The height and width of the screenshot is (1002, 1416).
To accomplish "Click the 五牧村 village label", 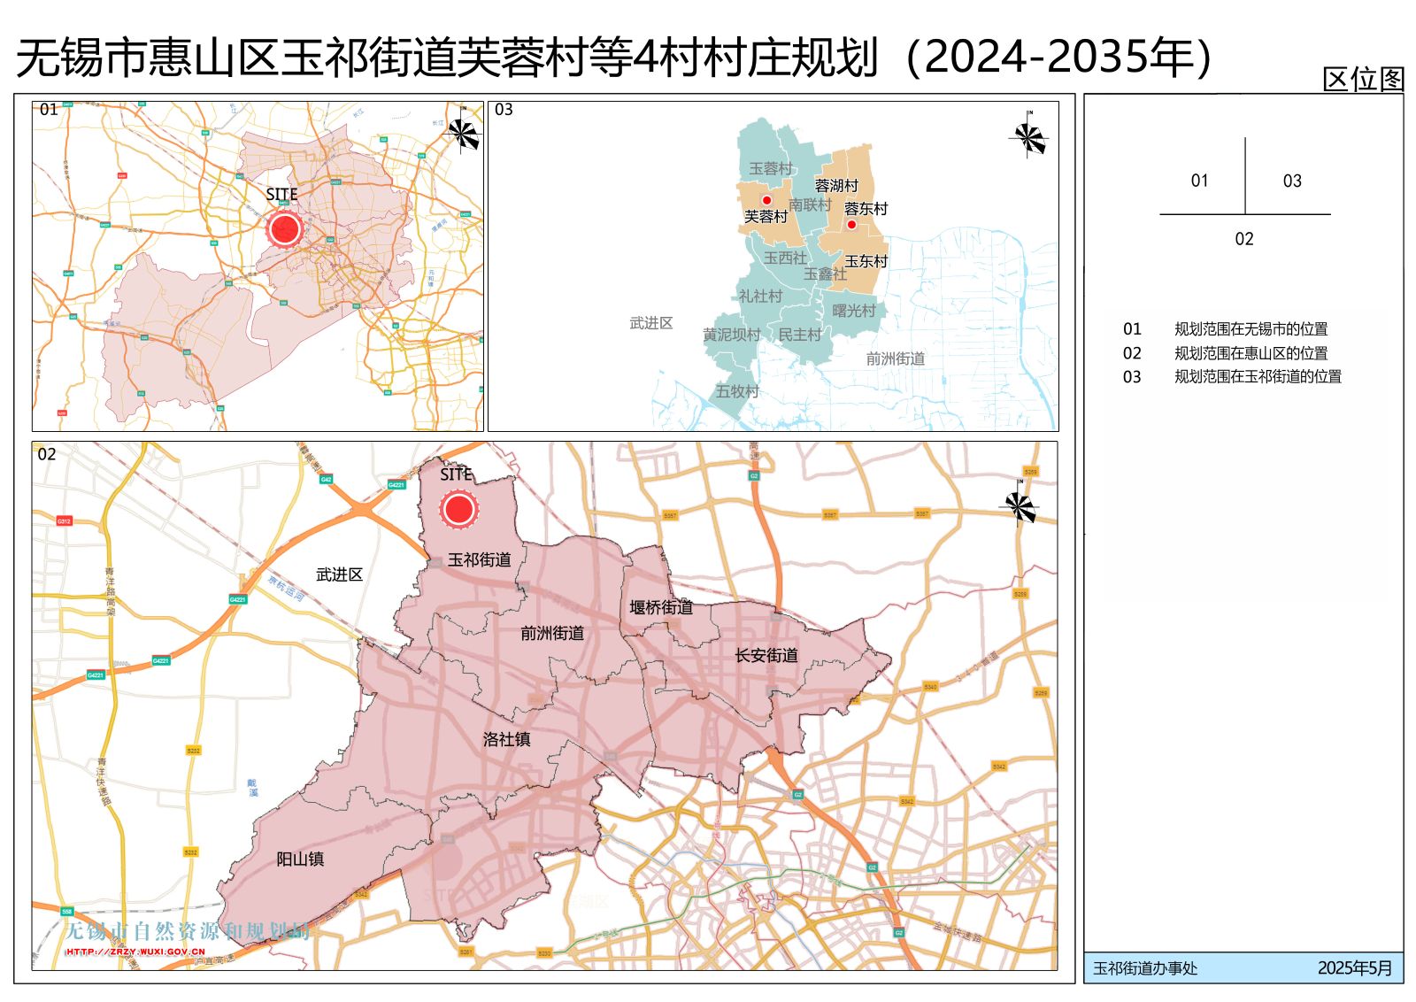I will point(737,391).
